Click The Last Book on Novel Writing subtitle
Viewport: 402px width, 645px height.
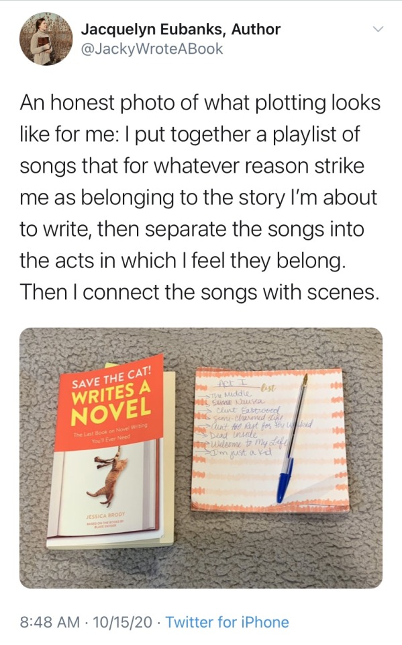tap(110, 433)
